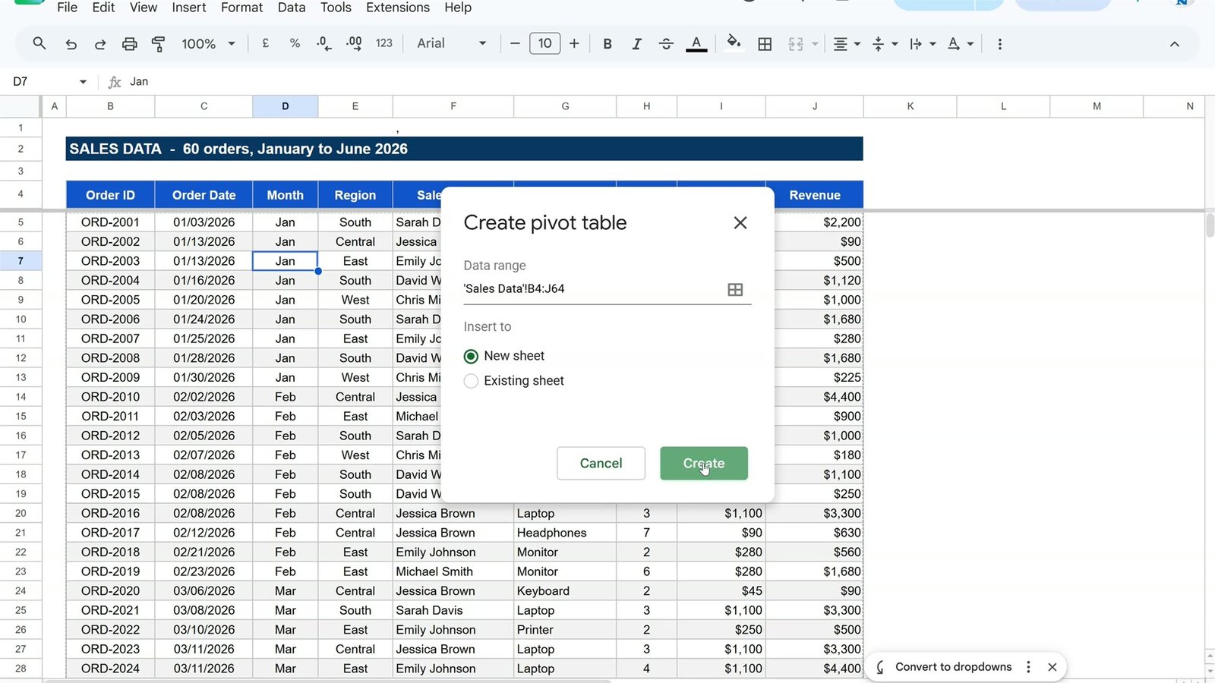Viewport: 1215px width, 683px height.
Task: Open Convert to dropdowns more options
Action: coord(1028,667)
